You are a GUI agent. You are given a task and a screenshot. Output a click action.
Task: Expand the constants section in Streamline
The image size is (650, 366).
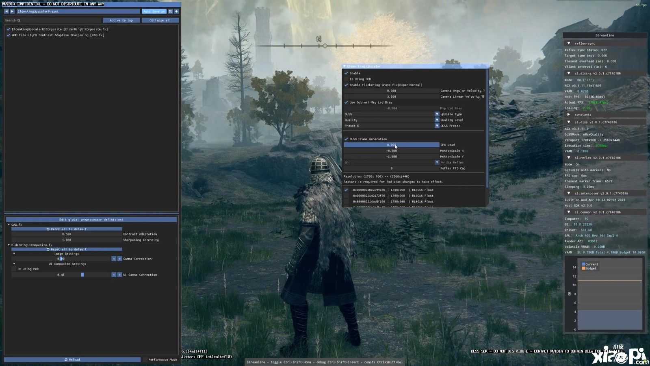click(568, 115)
